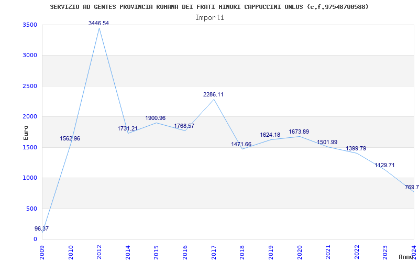This screenshot has width=419, height=262.
Task: Select the data label 1129.71
Action: (384, 165)
